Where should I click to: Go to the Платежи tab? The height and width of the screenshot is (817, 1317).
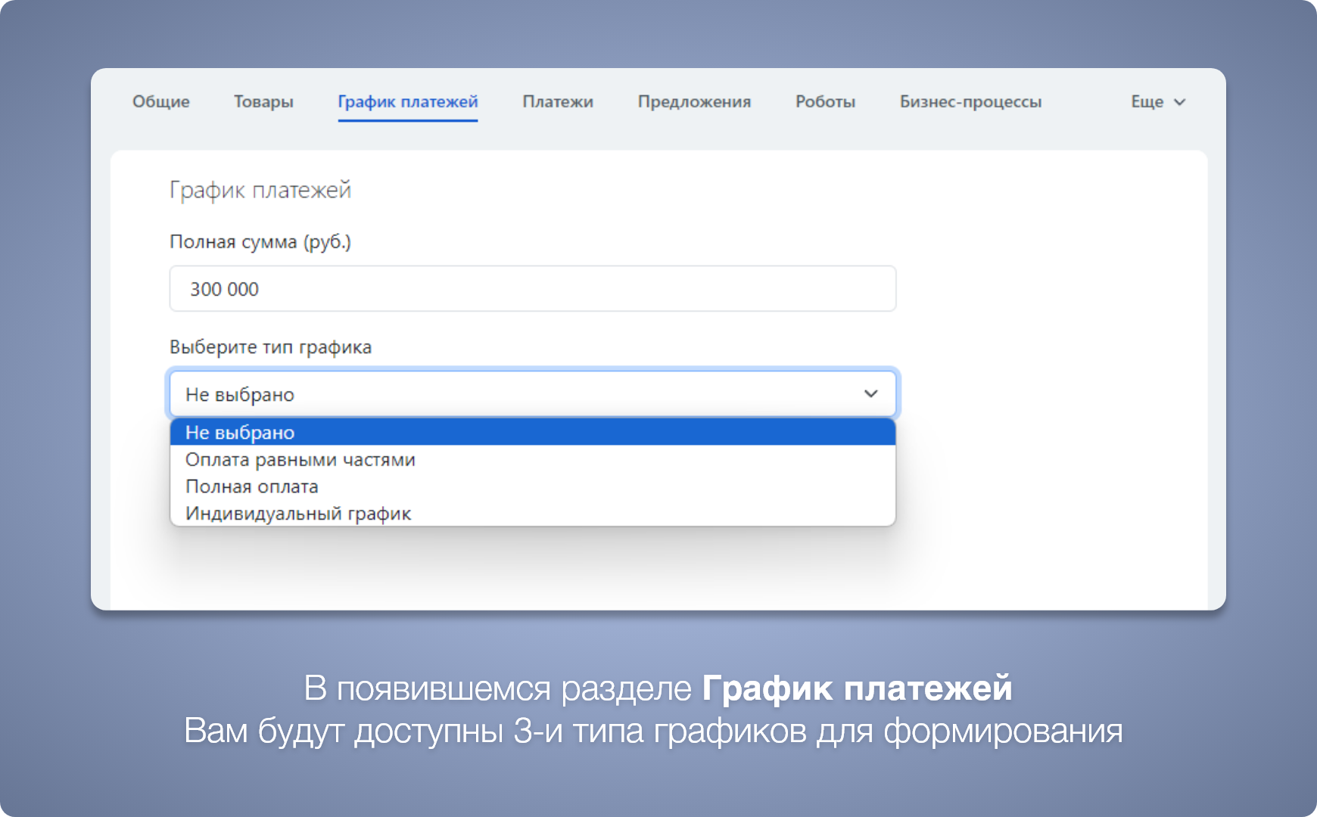click(x=557, y=101)
